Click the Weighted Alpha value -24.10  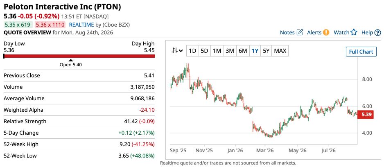147,110
